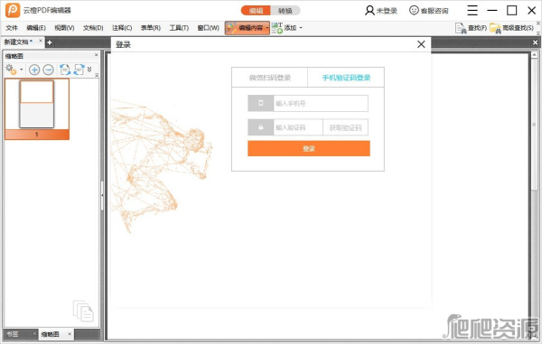
Task: Switch to 微信扫码登录 tab
Action: tap(269, 78)
